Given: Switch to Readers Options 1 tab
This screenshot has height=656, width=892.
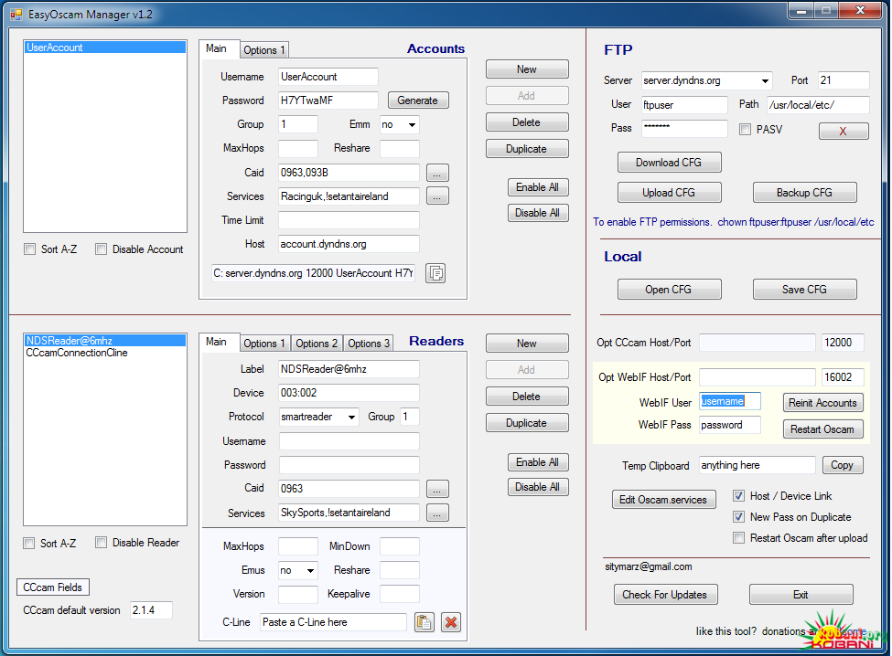Looking at the screenshot, I should [264, 343].
